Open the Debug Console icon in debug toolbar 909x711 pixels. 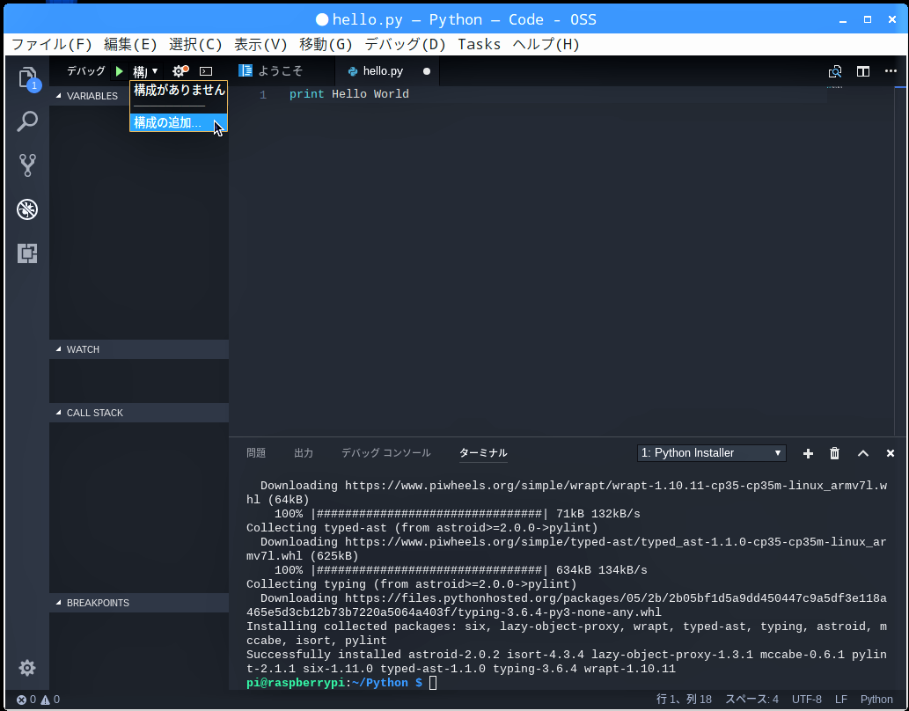[206, 70]
